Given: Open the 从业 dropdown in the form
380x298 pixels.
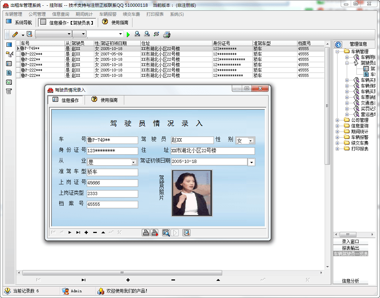Looking at the screenshot, I should click(134, 162).
